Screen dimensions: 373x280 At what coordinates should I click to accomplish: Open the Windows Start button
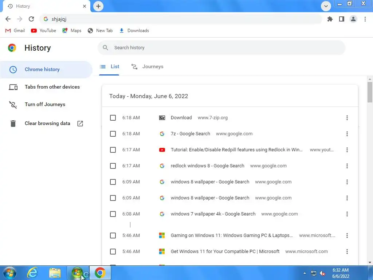(x=9, y=273)
